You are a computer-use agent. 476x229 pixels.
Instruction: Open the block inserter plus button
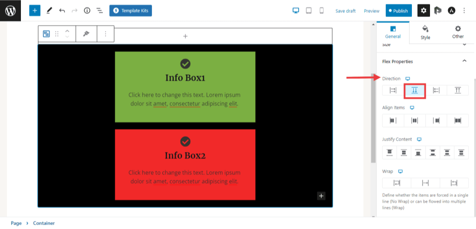35,10
